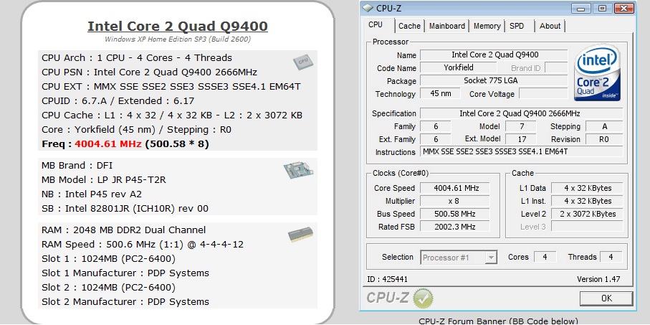
Task: Click the Revision field showing R0
Action: coord(604,139)
